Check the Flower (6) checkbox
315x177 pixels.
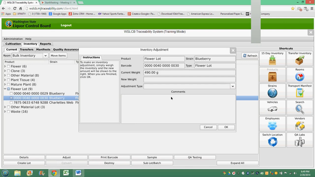8,66
